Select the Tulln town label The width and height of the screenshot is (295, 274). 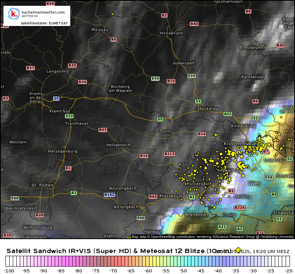click(x=165, y=131)
